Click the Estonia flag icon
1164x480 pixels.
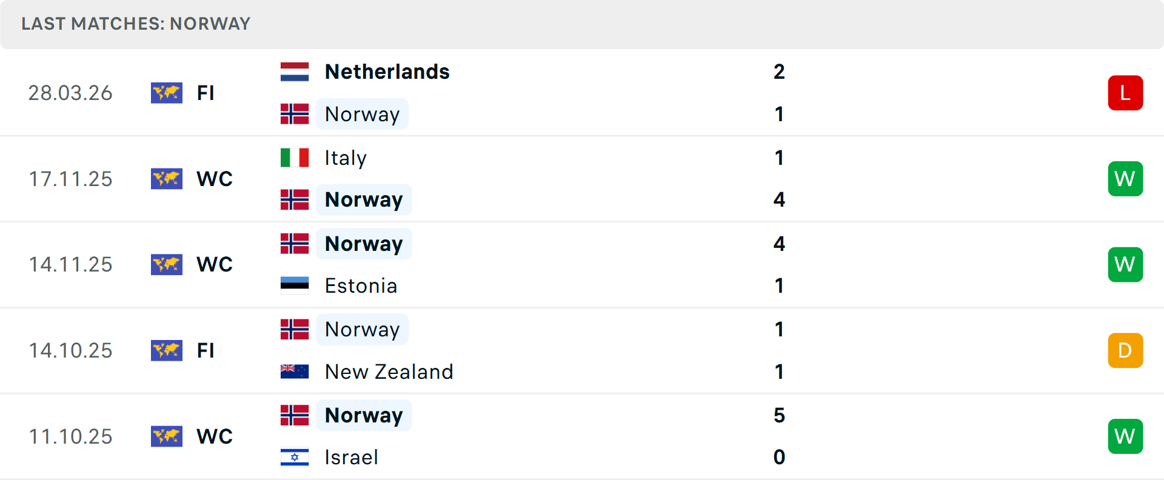coord(295,285)
